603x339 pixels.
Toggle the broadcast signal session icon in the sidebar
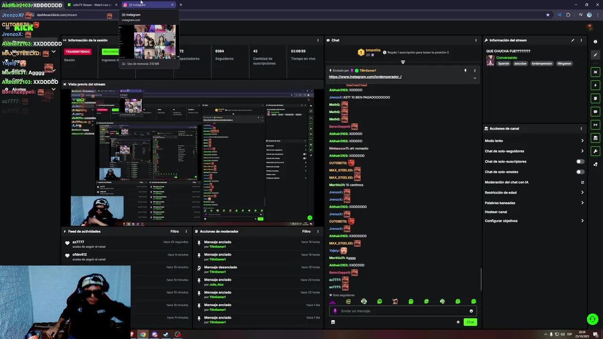(x=595, y=125)
